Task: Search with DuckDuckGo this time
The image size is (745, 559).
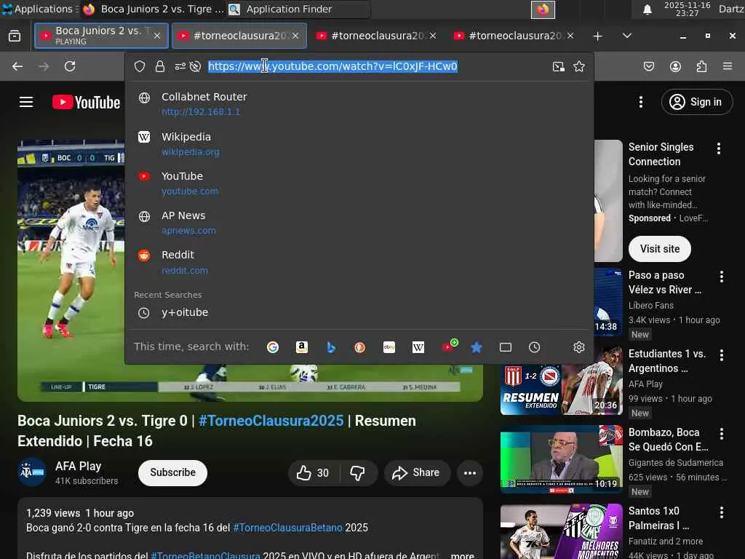Action: 359,347
